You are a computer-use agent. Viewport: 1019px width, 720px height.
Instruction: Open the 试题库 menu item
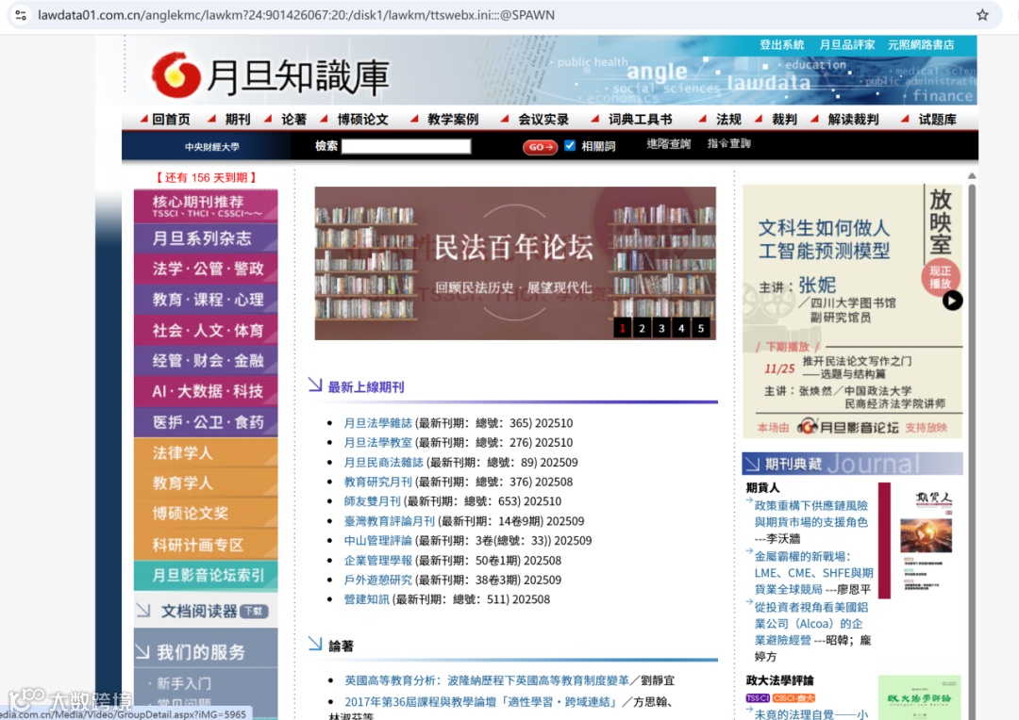[x=937, y=120]
